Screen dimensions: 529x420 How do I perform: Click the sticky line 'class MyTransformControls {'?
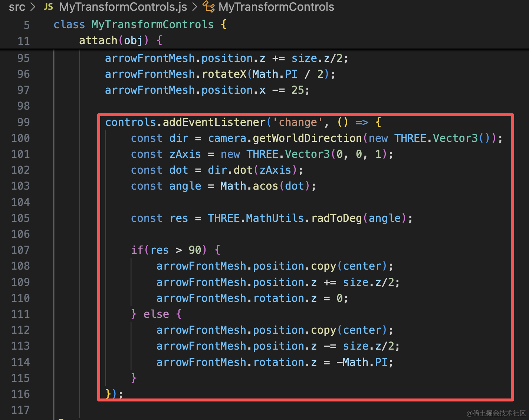pos(140,25)
